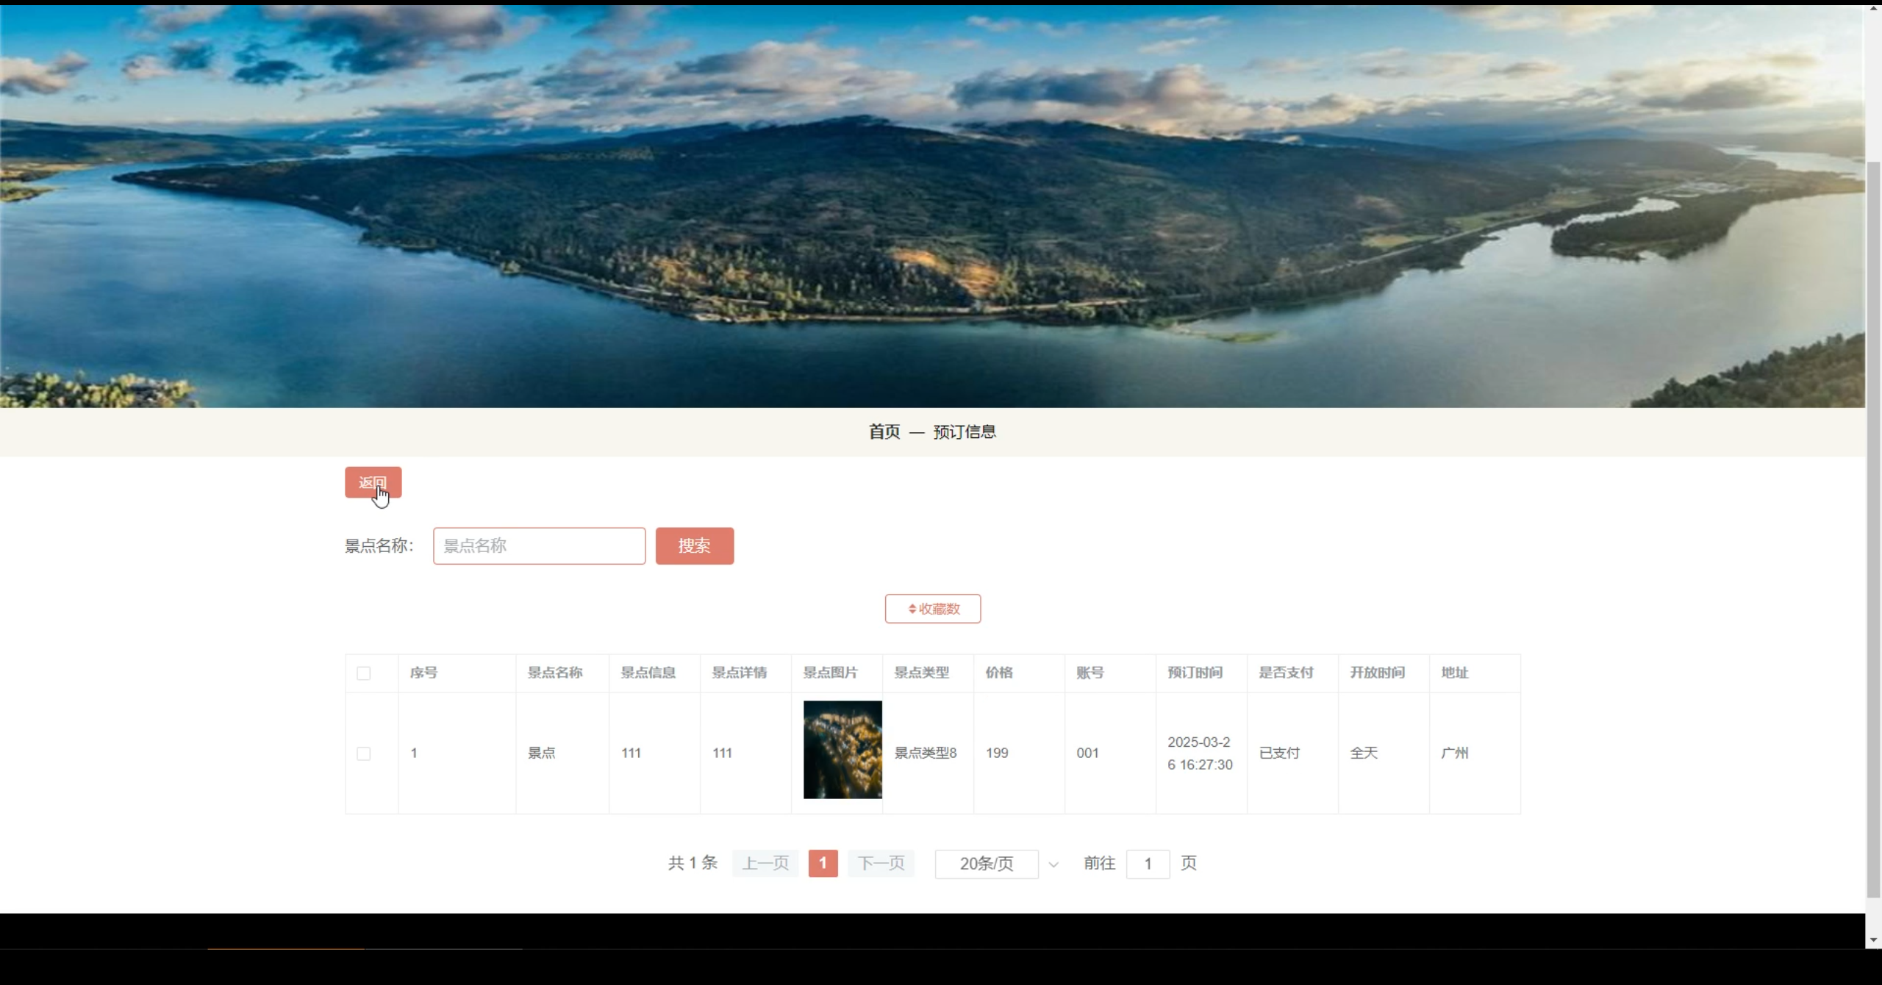Click the scrollbar up arrow
The width and height of the screenshot is (1882, 985).
click(x=1873, y=7)
